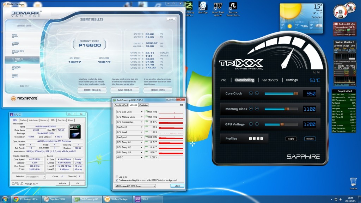Switch to GPU-Z Validation tab
This screenshot has height=203, width=361.
tap(143, 105)
